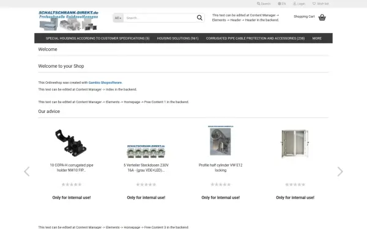This screenshot has height=229, width=367.
Task: Open 5 Verteiler Steckdosen 230V 16A title
Action: click(146, 167)
